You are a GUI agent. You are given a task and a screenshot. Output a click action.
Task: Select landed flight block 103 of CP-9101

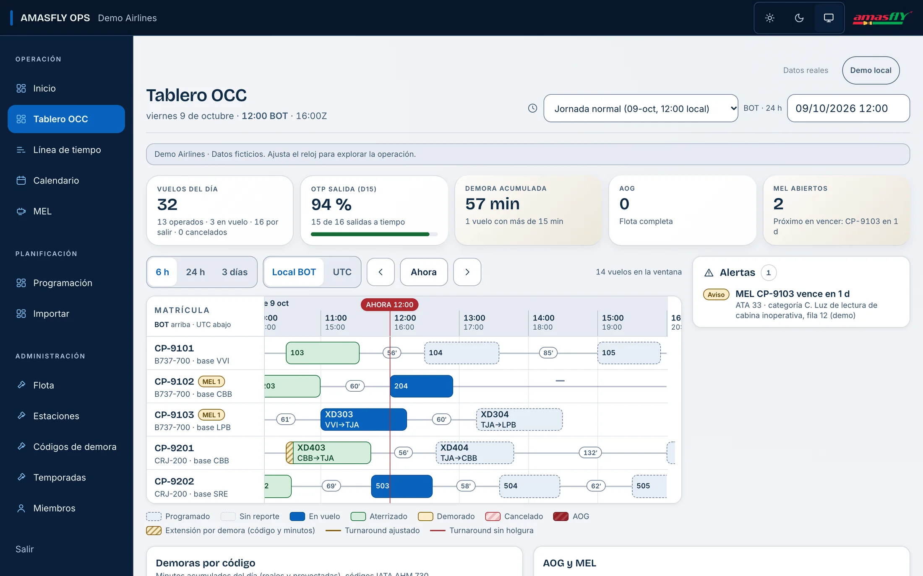point(323,353)
